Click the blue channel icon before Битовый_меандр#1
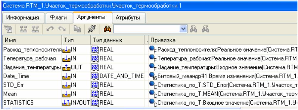Viewport: 298px width, 110px height. coord(153,77)
